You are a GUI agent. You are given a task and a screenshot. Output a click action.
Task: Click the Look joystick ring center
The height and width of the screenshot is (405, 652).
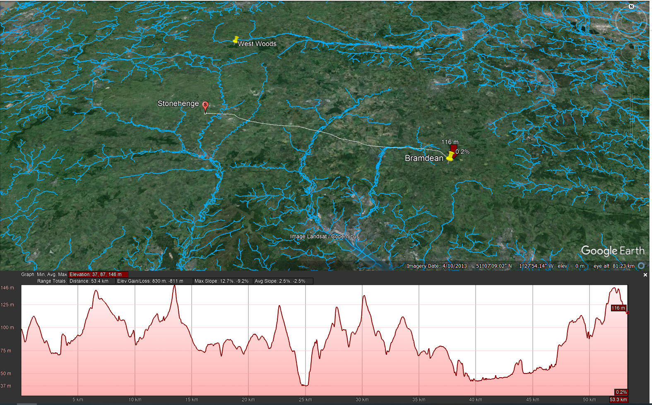[630, 21]
